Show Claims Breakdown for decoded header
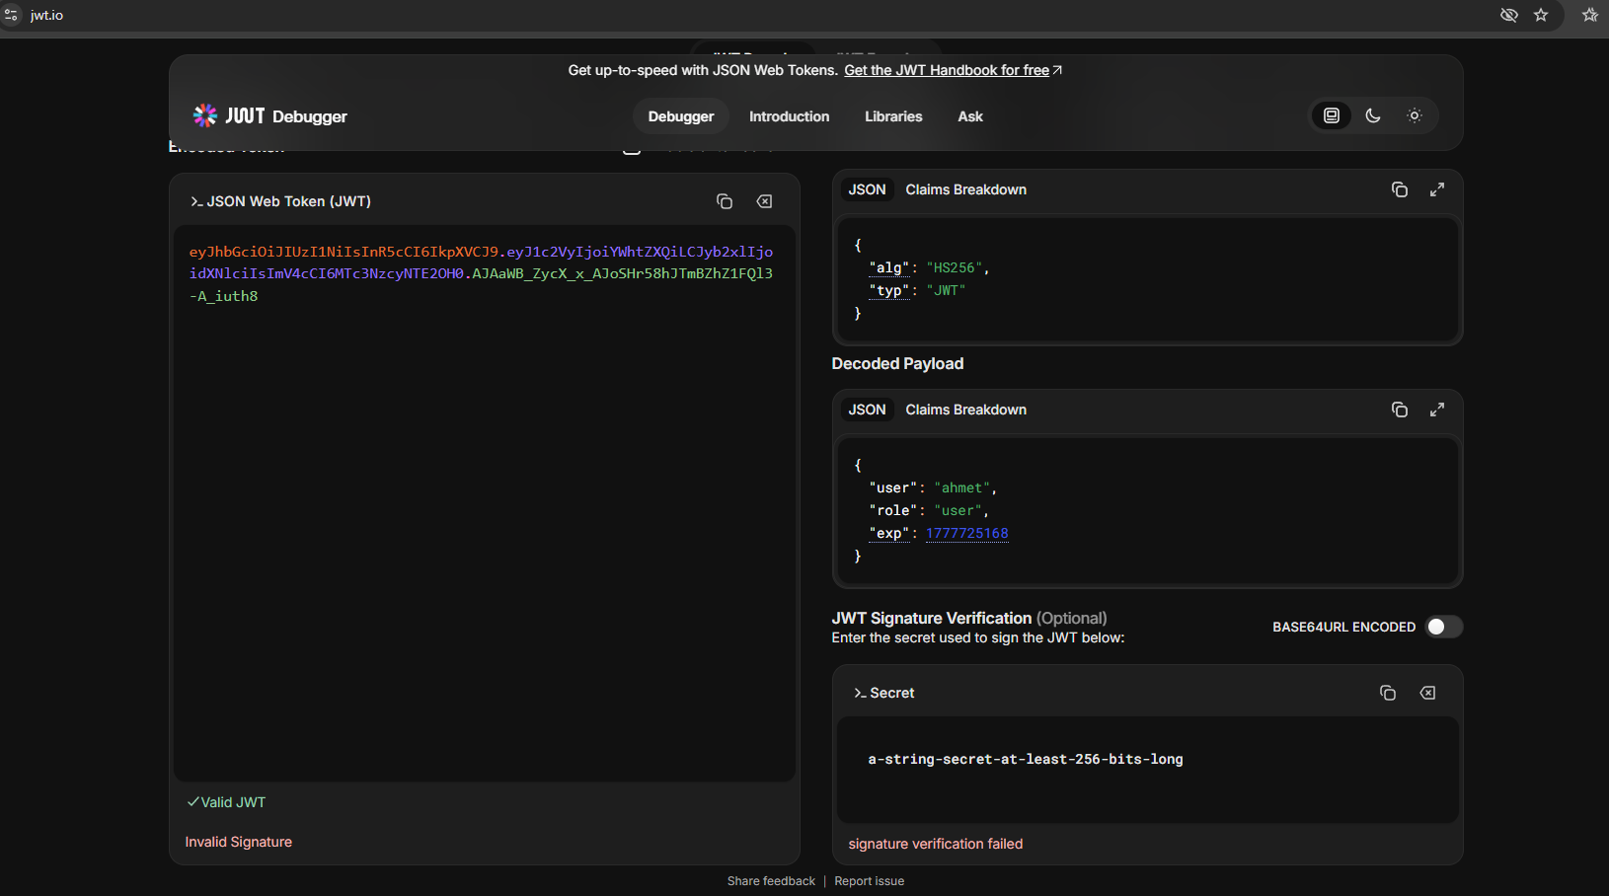The height and width of the screenshot is (896, 1609). [965, 189]
